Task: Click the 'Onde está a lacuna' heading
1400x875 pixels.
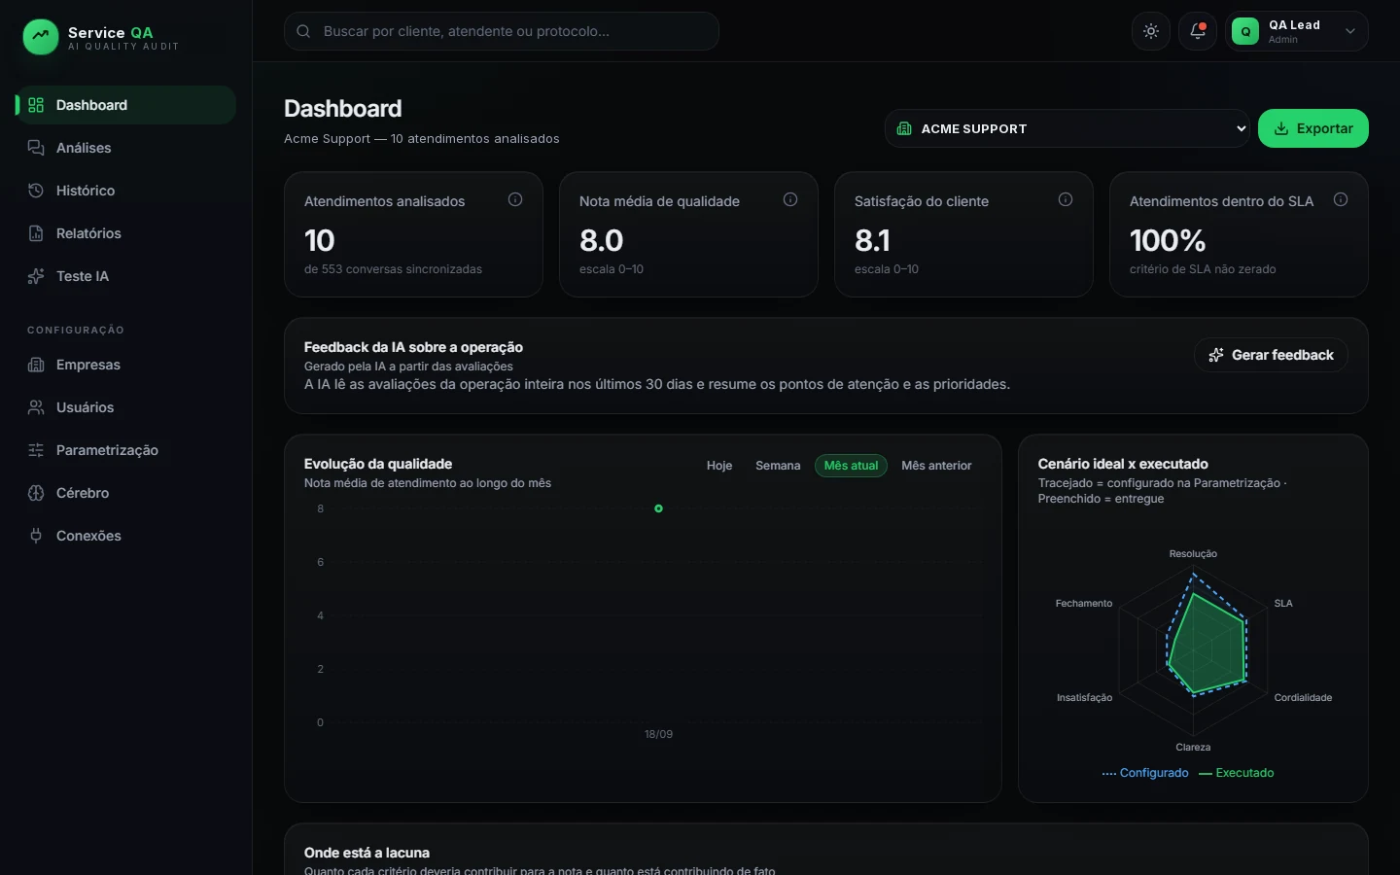Action: coord(367,853)
